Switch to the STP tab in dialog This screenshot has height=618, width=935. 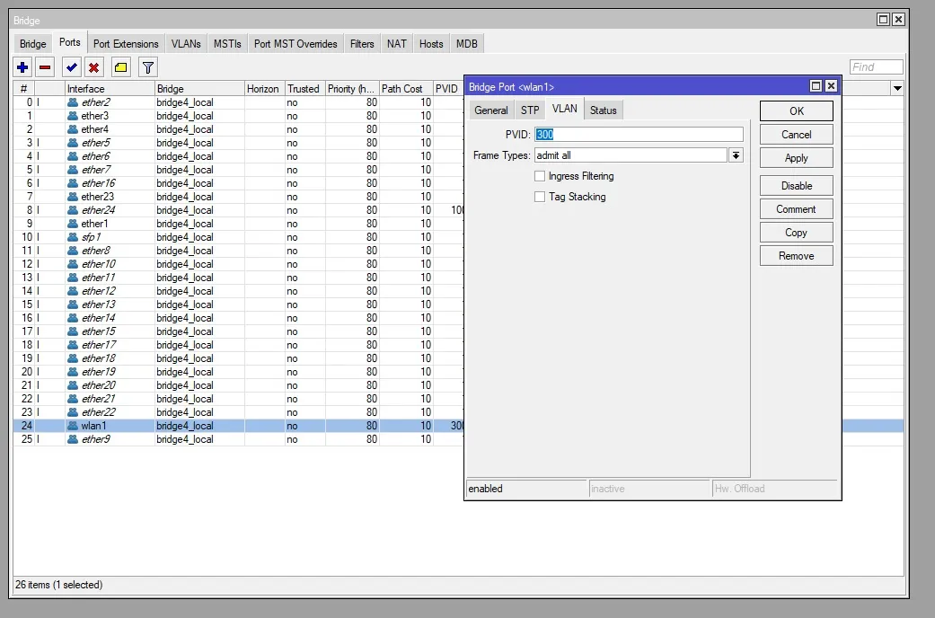pyautogui.click(x=530, y=110)
